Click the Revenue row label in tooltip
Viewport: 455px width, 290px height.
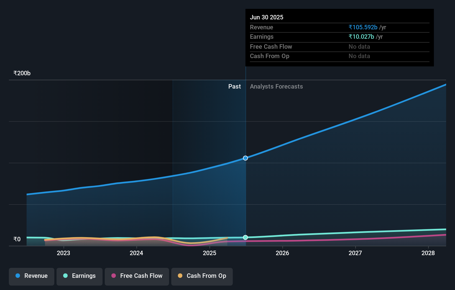[262, 27]
